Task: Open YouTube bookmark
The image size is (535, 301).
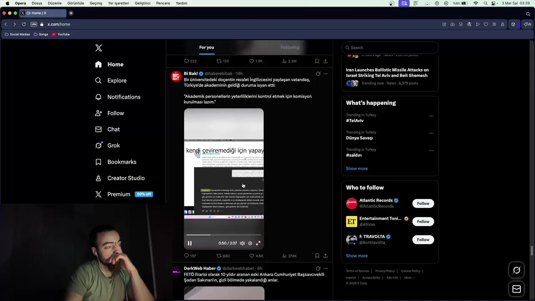Action: point(61,34)
